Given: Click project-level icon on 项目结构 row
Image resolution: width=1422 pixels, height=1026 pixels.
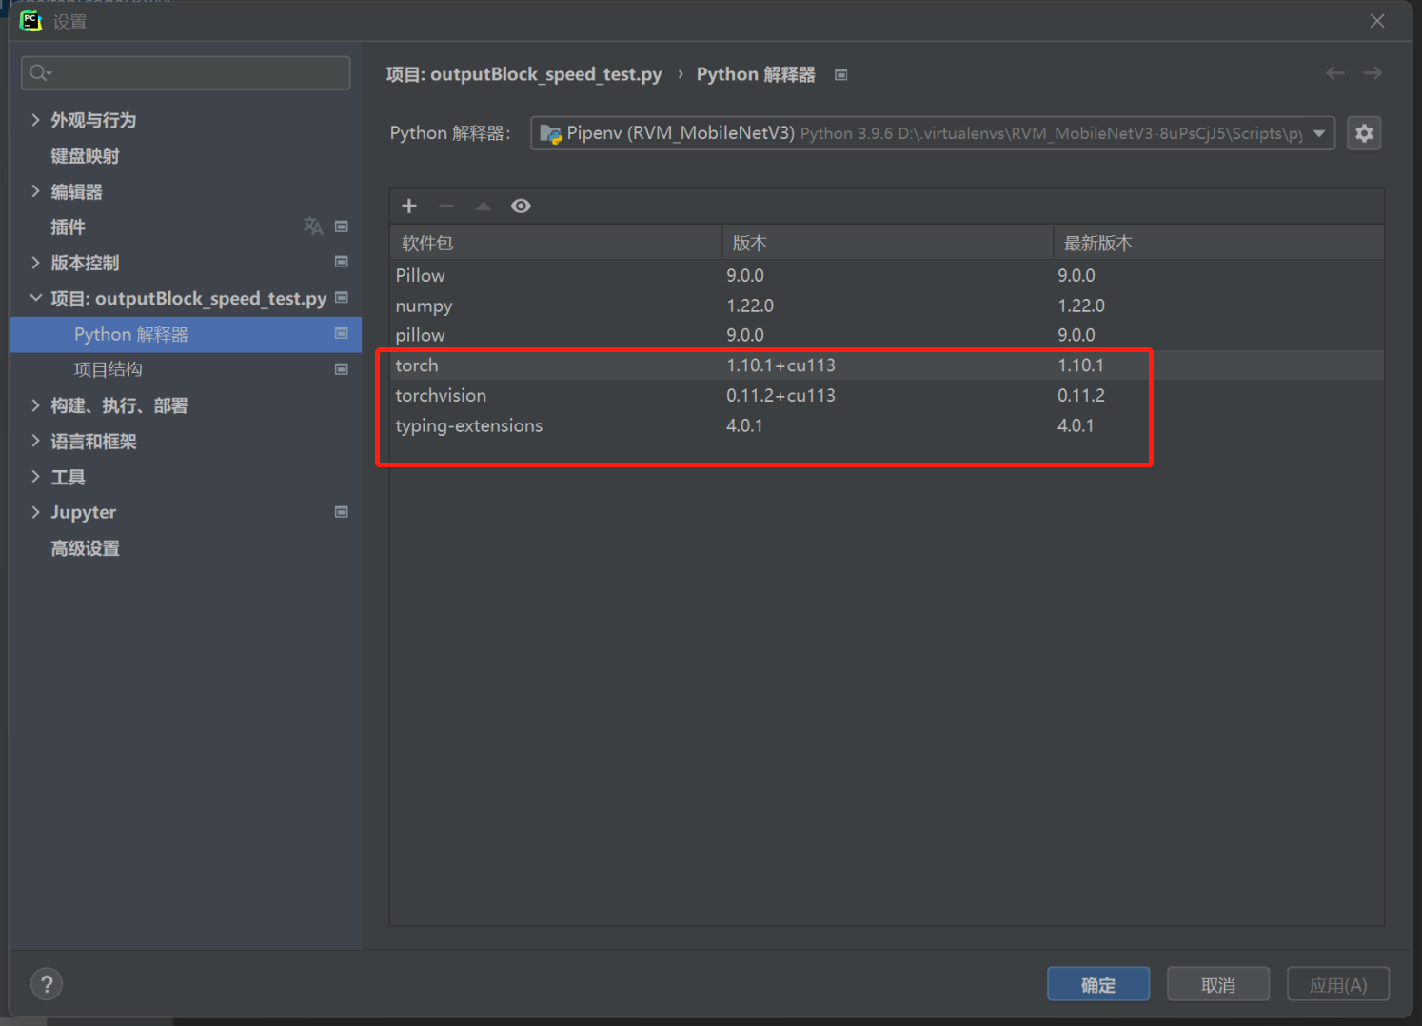Looking at the screenshot, I should pyautogui.click(x=342, y=369).
